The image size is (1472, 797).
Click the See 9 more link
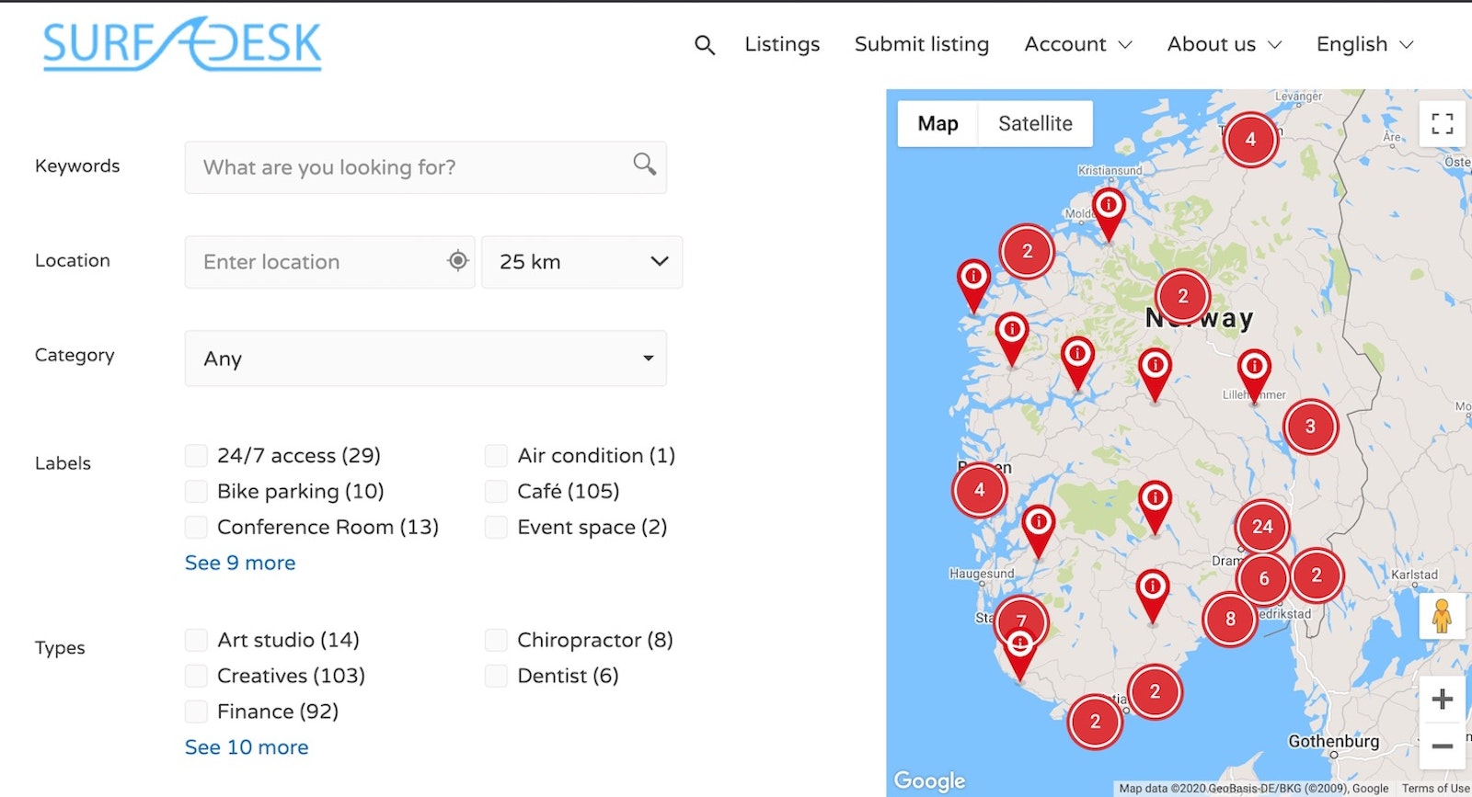240,563
